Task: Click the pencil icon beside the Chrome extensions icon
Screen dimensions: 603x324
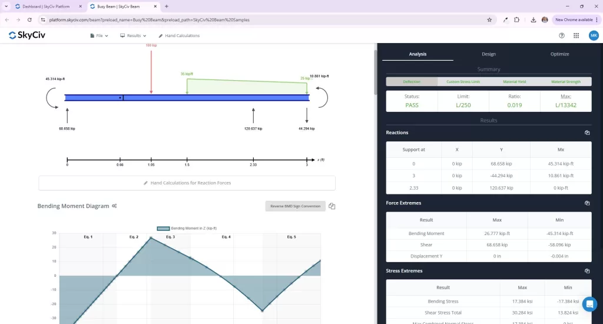Action: pyautogui.click(x=505, y=19)
